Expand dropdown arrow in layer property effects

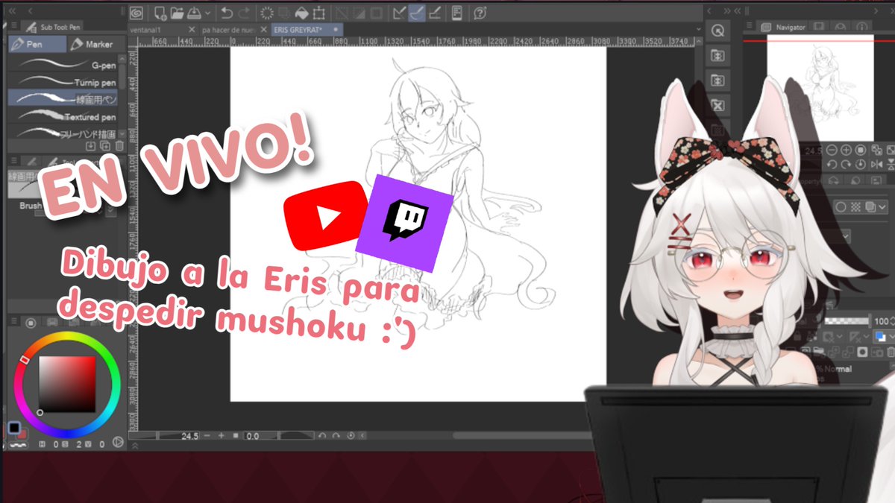882,207
